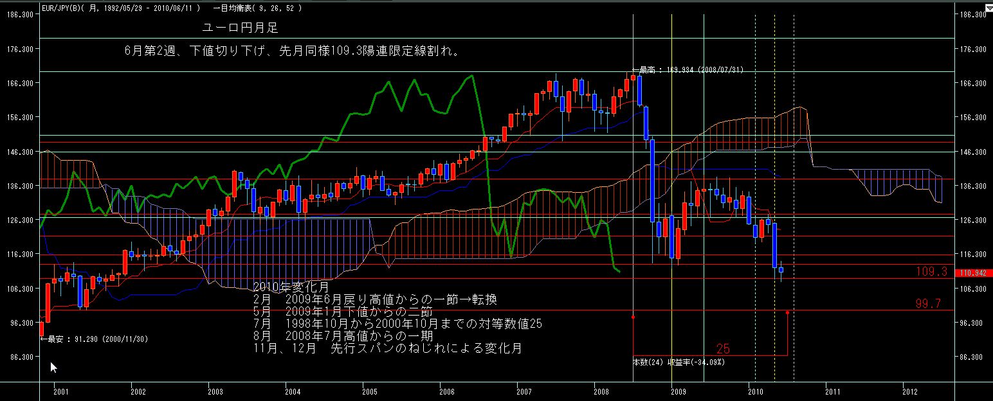Click the 2012 year label on time axis
Image resolution: width=993 pixels, height=401 pixels.
910,390
